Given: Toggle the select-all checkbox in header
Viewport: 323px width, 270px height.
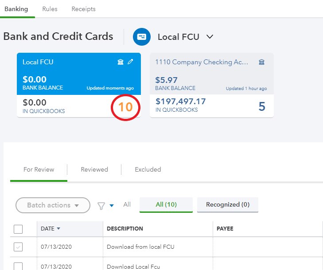Looking at the screenshot, I should (18, 229).
